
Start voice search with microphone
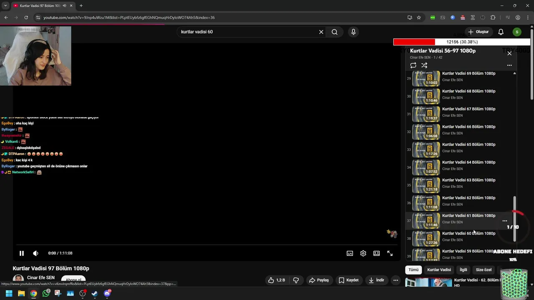pyautogui.click(x=353, y=32)
